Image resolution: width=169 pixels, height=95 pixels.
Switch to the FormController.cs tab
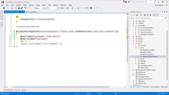point(31,12)
